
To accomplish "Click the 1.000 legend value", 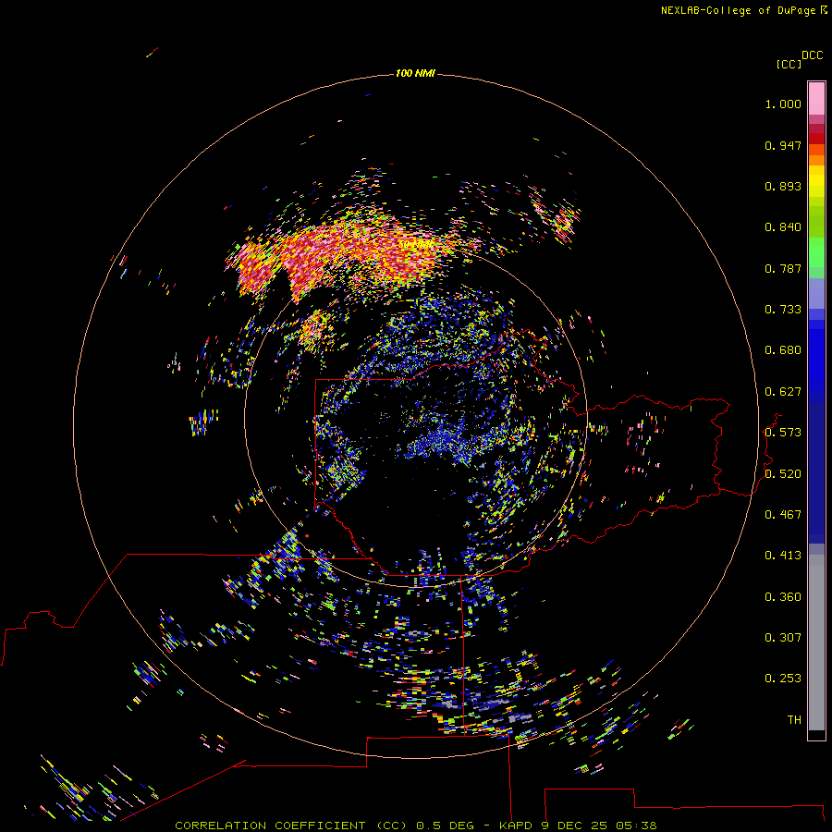I will [x=783, y=104].
